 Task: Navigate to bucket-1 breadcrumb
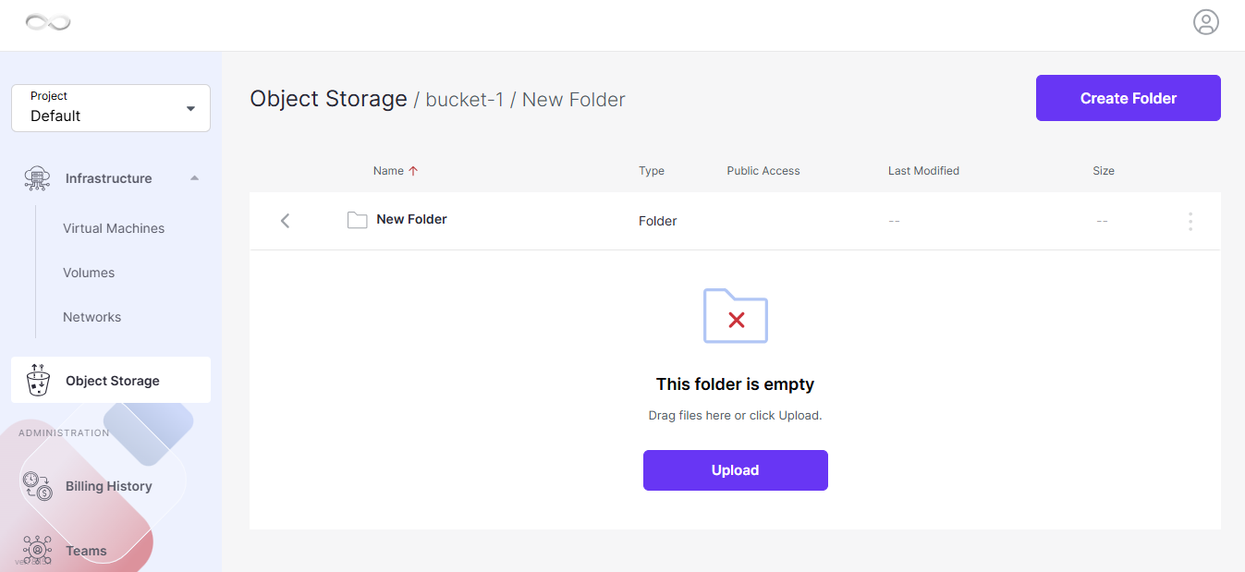pos(465,100)
